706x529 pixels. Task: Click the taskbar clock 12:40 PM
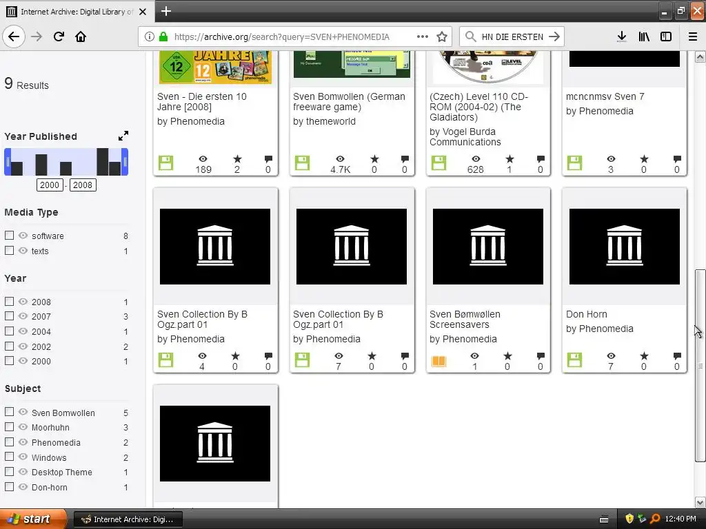click(680, 519)
